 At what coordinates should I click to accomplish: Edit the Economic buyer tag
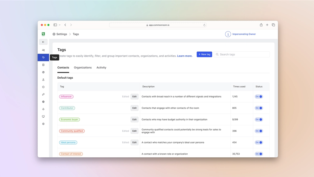[134, 120]
